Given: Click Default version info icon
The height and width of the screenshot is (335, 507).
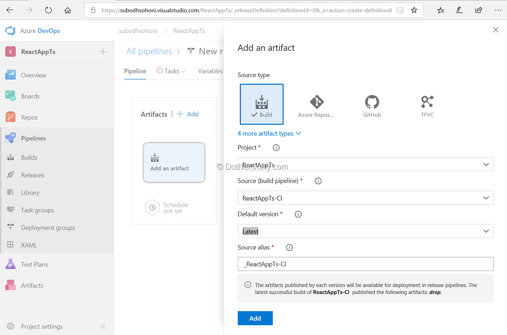Looking at the screenshot, I should (298, 214).
